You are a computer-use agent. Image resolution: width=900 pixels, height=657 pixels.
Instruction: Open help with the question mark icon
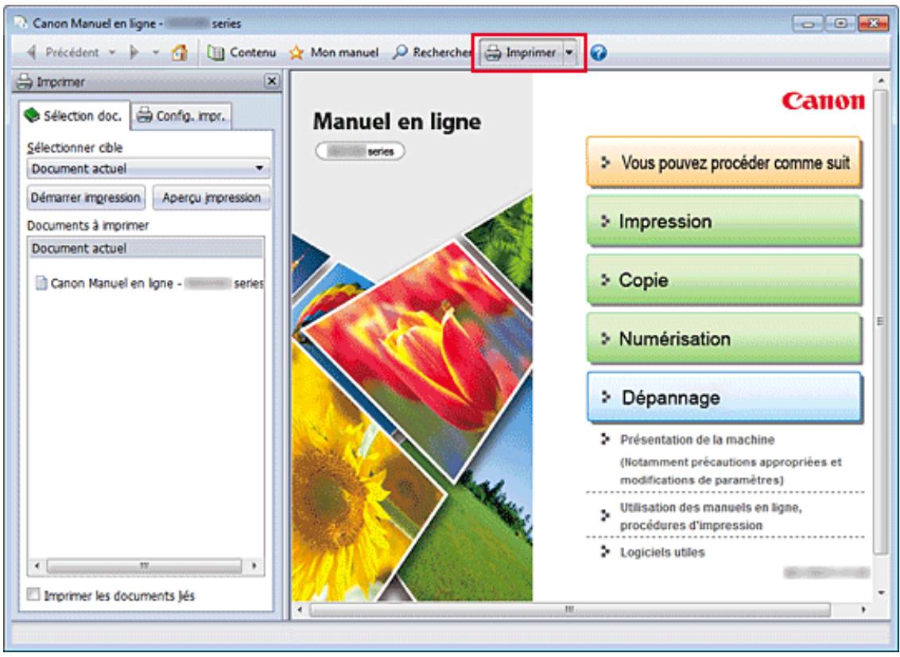click(x=598, y=52)
